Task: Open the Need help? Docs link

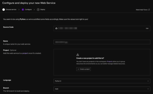Action: pos(142,10)
